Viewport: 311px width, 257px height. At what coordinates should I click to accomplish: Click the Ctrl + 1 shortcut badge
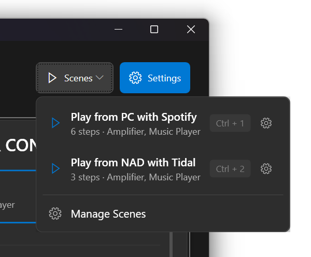pos(230,123)
